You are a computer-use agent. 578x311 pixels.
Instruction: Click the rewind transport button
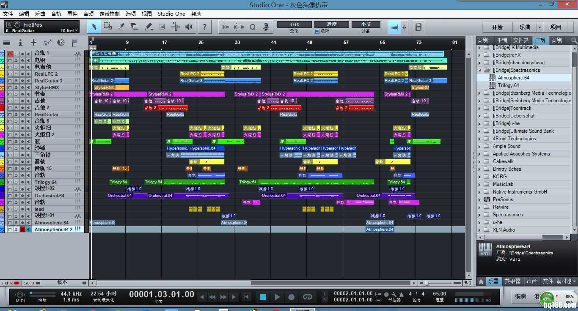213,297
